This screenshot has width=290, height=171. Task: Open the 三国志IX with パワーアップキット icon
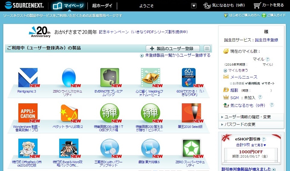point(110,148)
